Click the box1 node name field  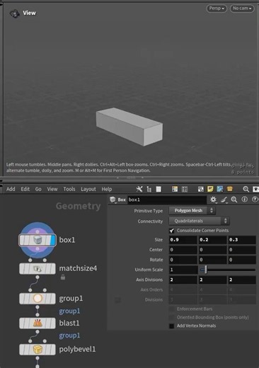pyautogui.click(x=167, y=200)
